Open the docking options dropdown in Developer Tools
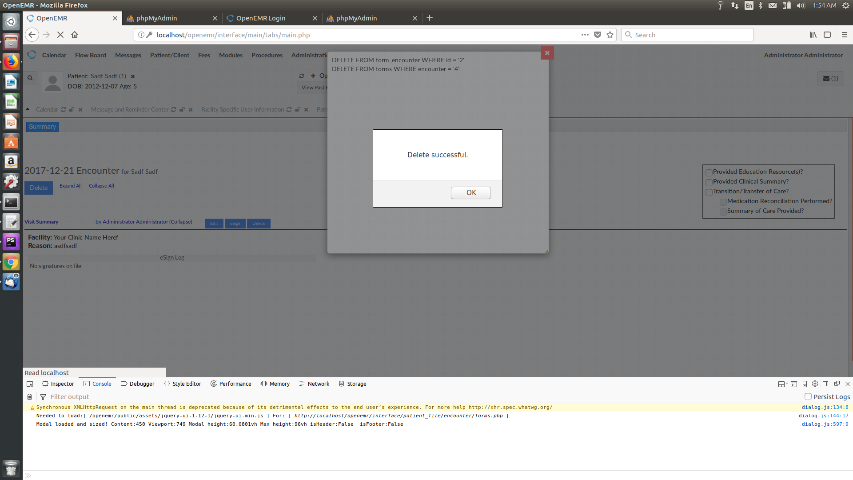The height and width of the screenshot is (480, 853). (783, 384)
